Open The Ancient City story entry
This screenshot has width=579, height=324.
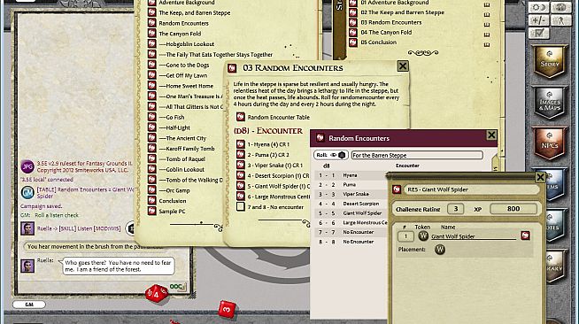(x=186, y=138)
